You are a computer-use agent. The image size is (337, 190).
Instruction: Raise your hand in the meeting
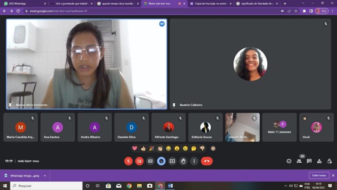183,161
